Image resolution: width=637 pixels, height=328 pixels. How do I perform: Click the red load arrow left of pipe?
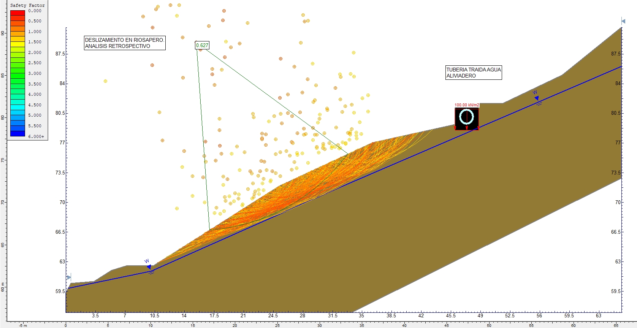point(455,128)
